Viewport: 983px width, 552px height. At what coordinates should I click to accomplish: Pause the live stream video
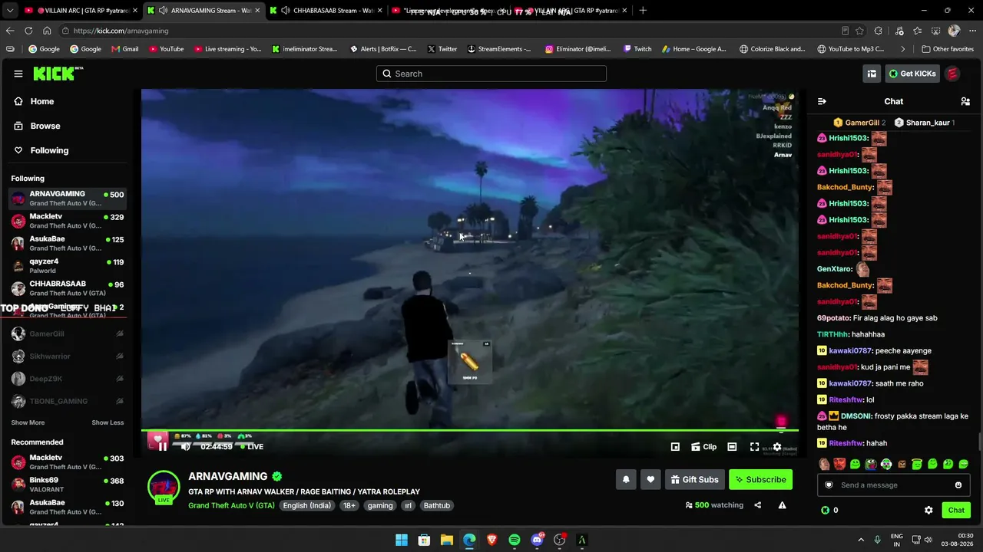click(163, 446)
